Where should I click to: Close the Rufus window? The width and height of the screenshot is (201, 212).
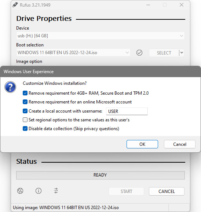182,5
